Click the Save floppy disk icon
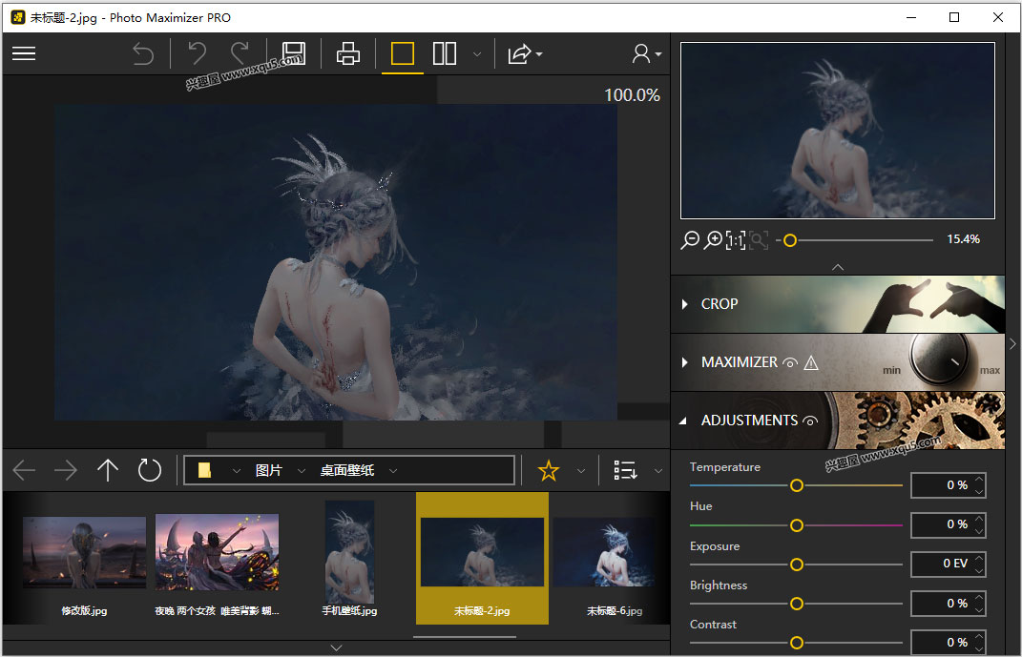Viewport: 1022px width, 657px height. pos(293,53)
